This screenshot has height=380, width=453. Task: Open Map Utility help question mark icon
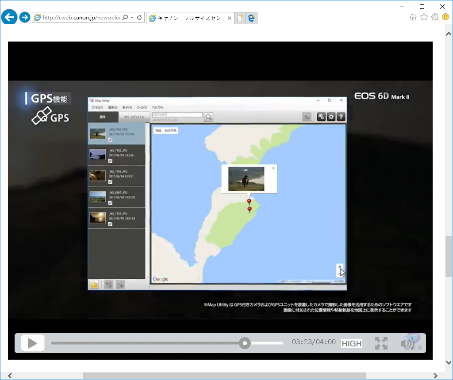tap(341, 117)
